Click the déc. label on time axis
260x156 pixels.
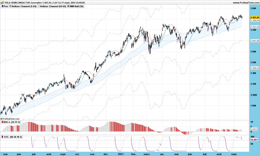point(106,154)
